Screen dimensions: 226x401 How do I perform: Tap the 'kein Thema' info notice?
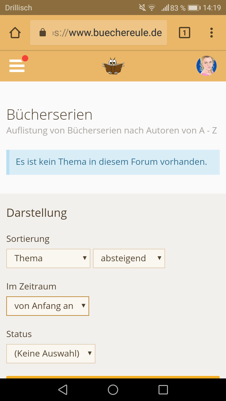click(x=113, y=162)
